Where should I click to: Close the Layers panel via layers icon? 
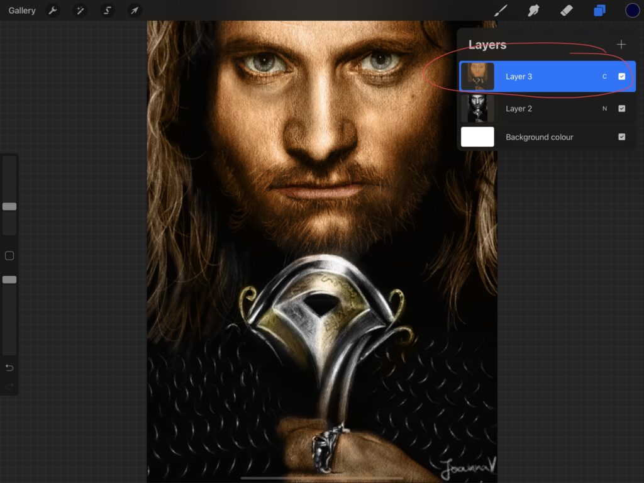point(599,11)
